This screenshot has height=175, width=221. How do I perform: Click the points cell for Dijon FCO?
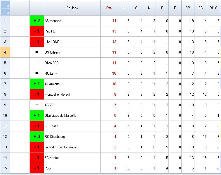[x=109, y=63]
